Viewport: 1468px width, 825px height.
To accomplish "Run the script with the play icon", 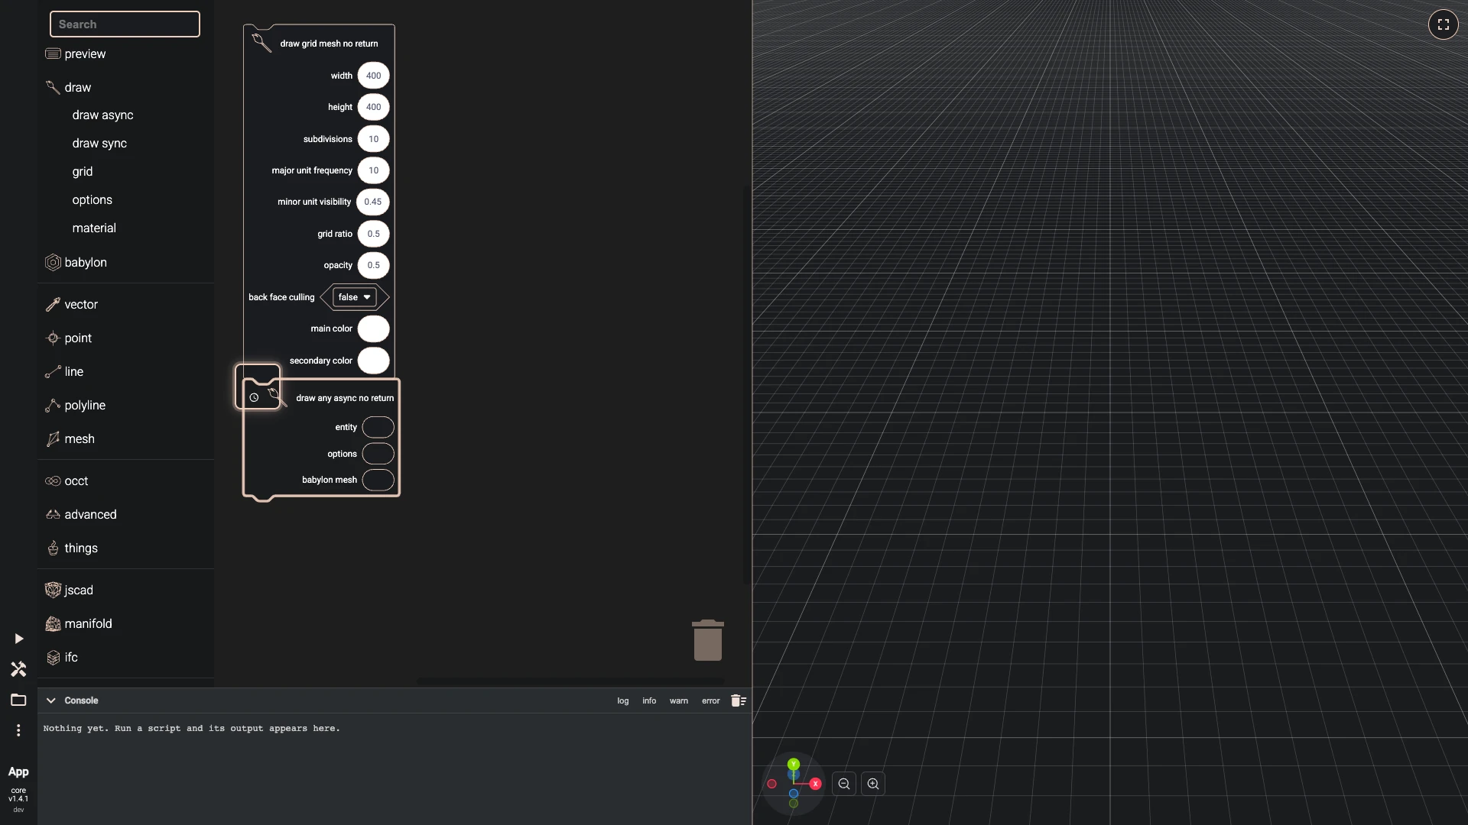I will pyautogui.click(x=19, y=639).
